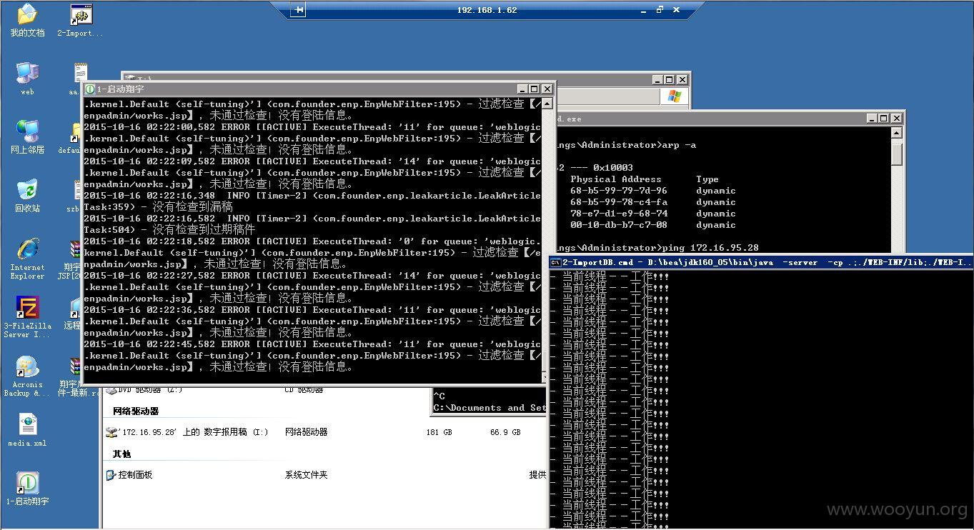Click scroll-up arrow in cmd.exe window

click(x=897, y=133)
